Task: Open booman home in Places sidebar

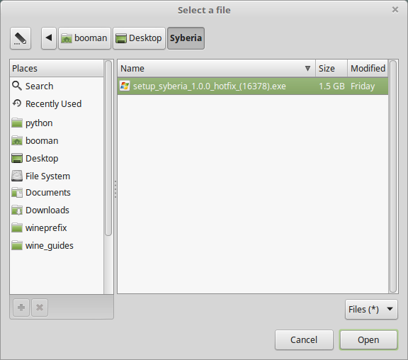Action: (57, 140)
